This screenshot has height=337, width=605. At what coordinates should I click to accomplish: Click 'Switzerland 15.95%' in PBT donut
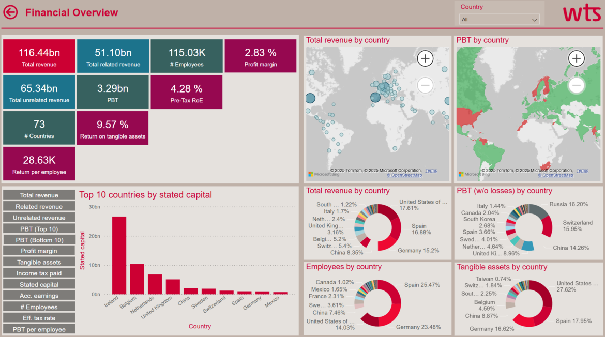[x=577, y=226]
